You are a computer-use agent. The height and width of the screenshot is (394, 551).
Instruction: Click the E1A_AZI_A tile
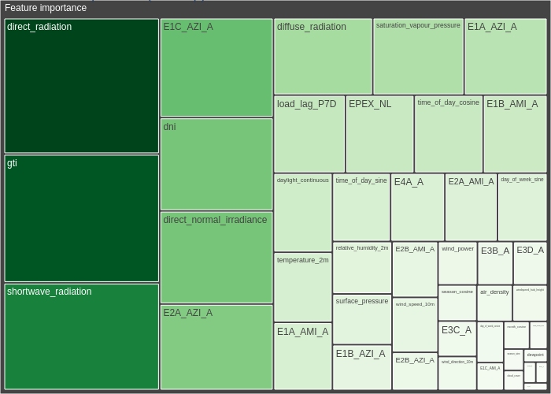pyautogui.click(x=505, y=57)
